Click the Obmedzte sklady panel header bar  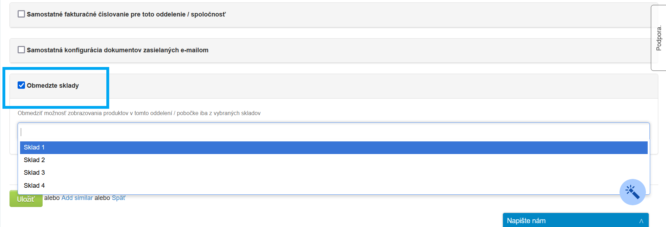click(x=352, y=86)
